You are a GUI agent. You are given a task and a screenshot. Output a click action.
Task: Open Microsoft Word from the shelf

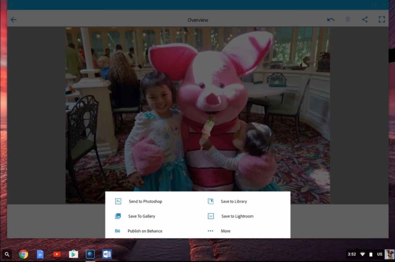click(107, 254)
